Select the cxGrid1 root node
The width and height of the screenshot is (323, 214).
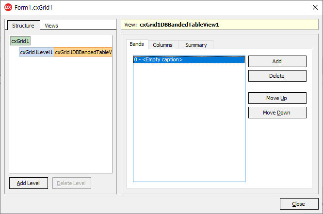[20, 41]
